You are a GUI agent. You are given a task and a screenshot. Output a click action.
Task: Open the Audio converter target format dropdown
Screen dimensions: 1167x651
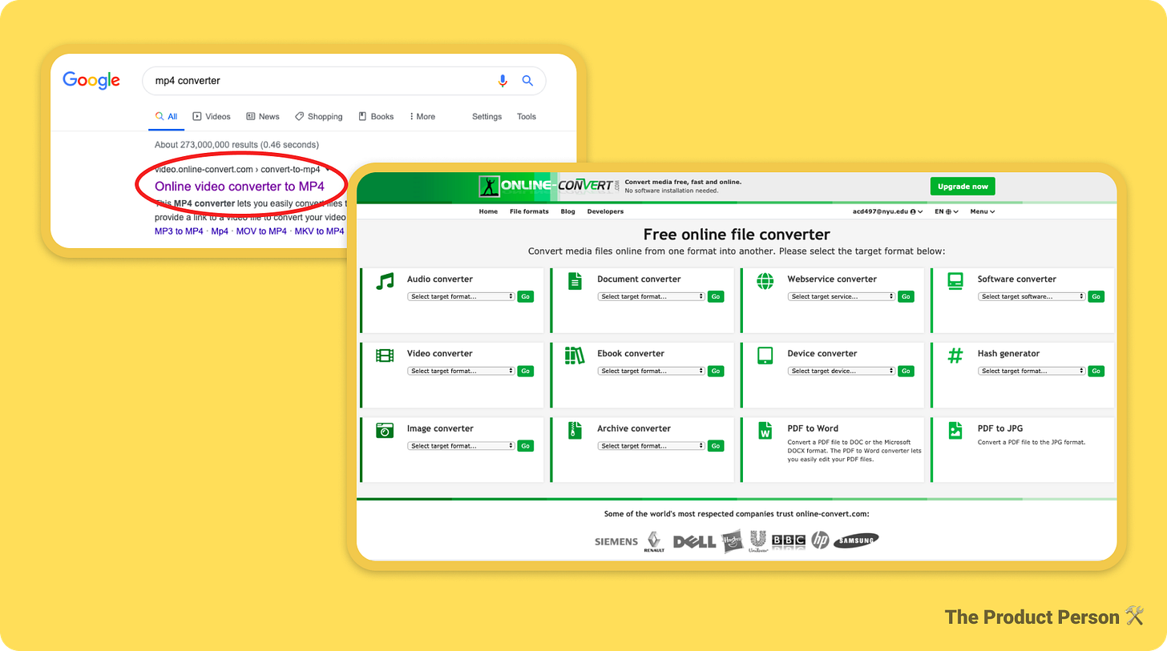pyautogui.click(x=461, y=296)
